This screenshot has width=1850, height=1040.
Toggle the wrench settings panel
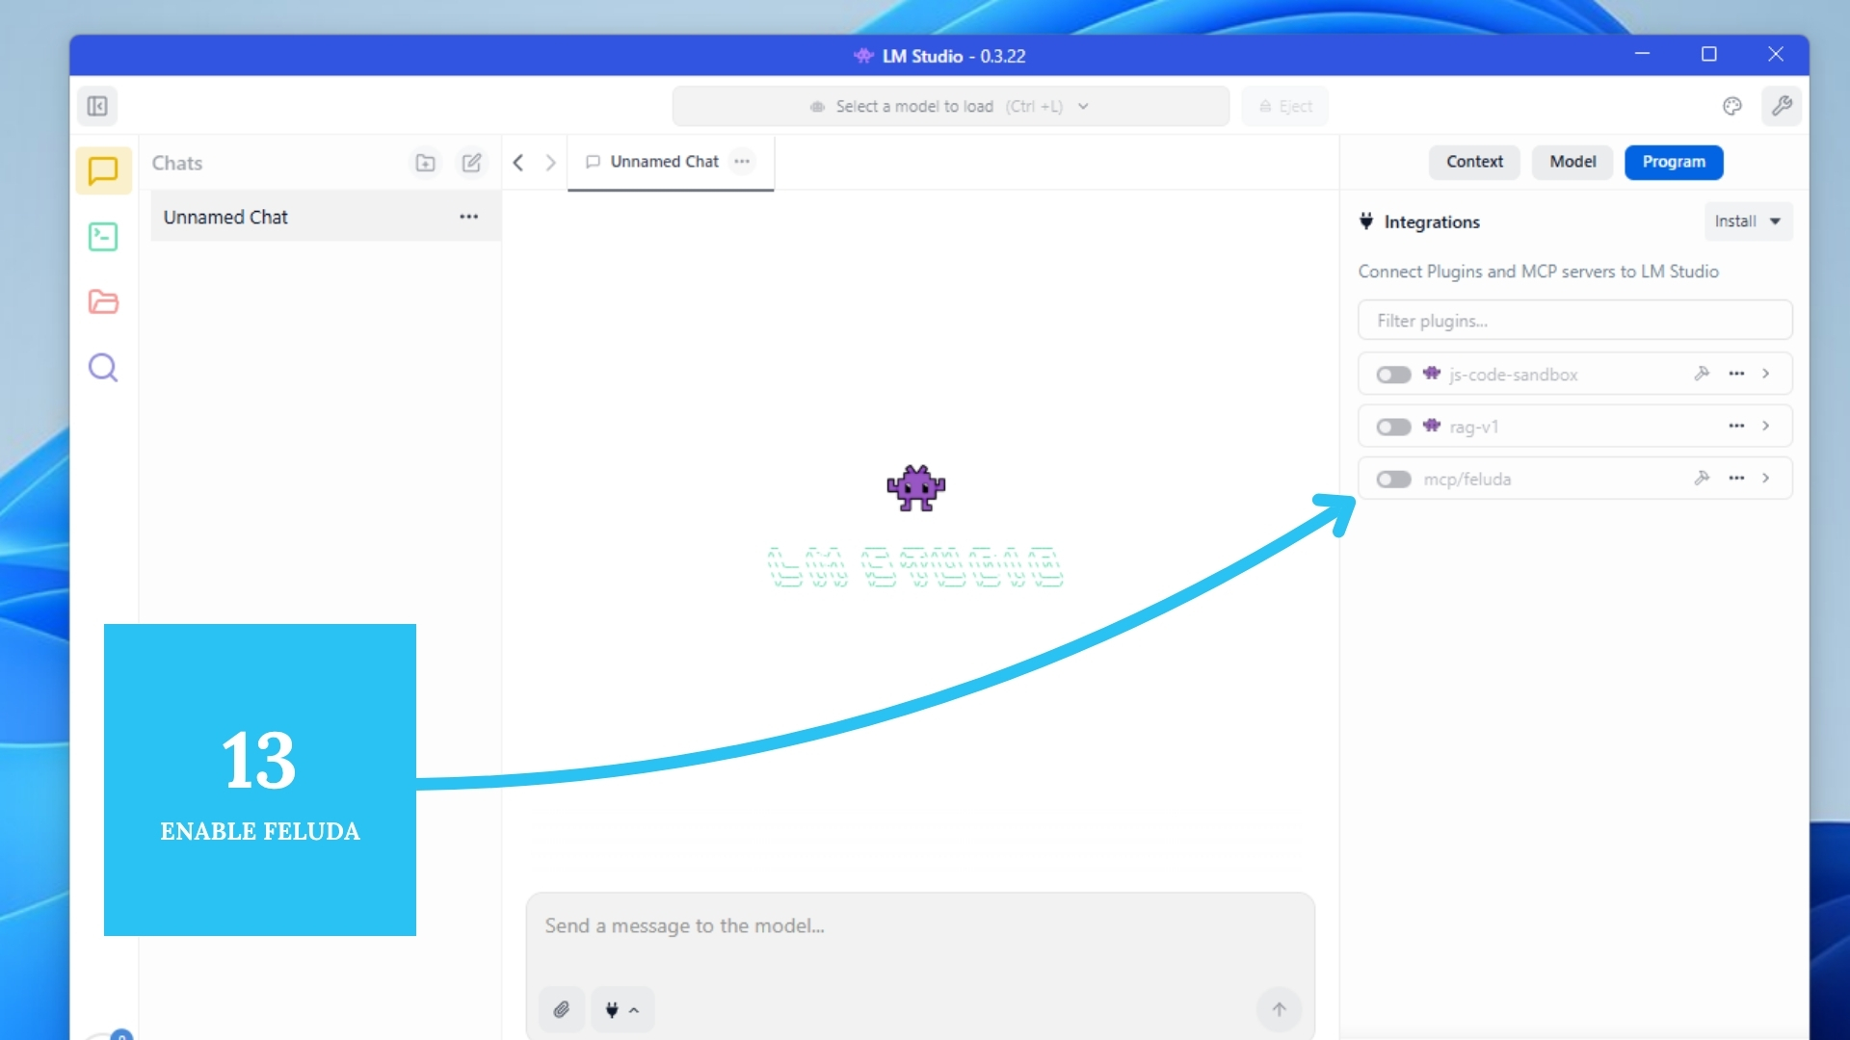click(x=1782, y=106)
